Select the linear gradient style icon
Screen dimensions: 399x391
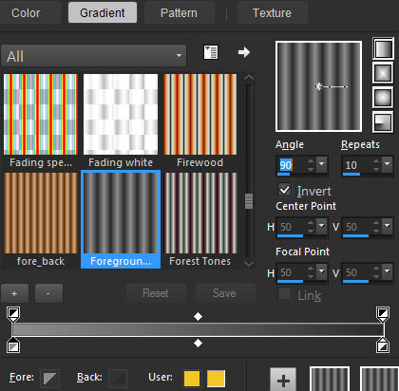coord(383,48)
